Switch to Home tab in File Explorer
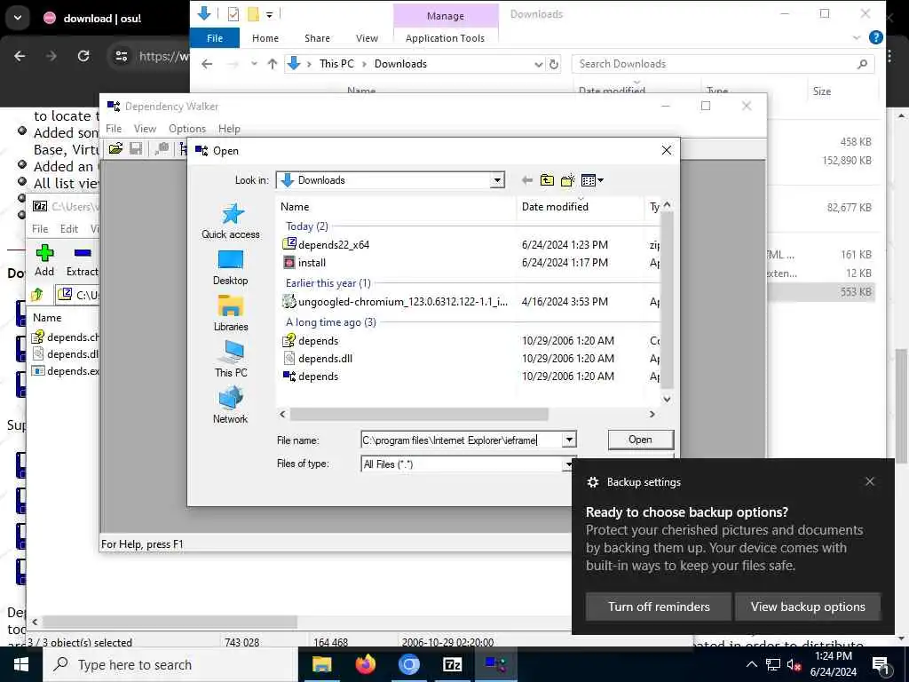The image size is (909, 682). coord(265,38)
